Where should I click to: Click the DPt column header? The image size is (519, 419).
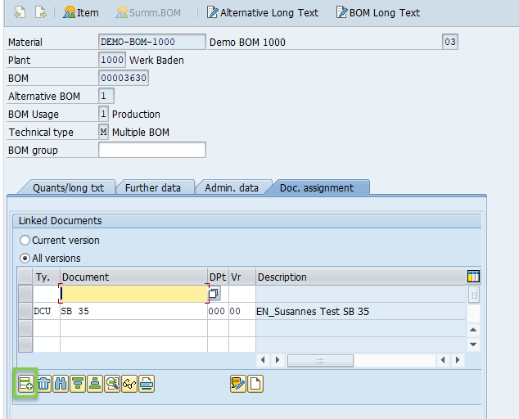coord(218,277)
